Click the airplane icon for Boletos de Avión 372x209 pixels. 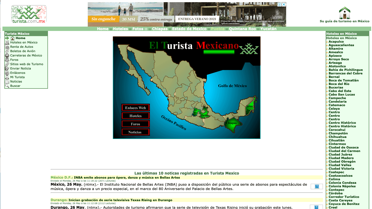pos(7,51)
